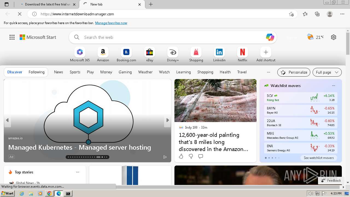Open Watchlist movers options menu
This screenshot has width=350, height=197.
click(x=334, y=86)
